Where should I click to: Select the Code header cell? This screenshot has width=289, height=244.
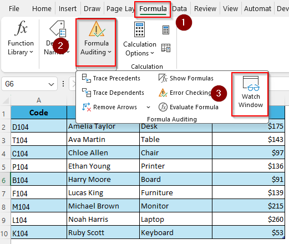tap(39, 113)
